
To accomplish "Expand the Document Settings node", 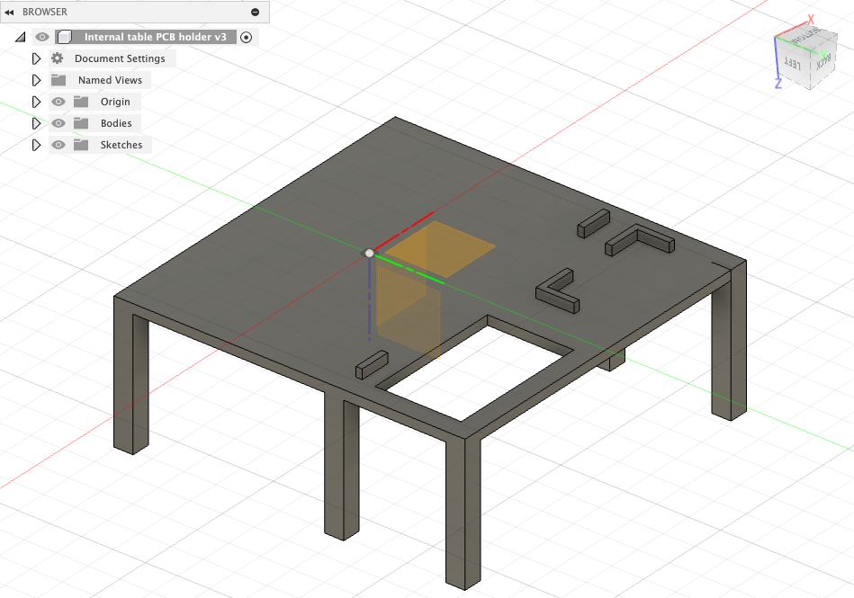I will (37, 58).
